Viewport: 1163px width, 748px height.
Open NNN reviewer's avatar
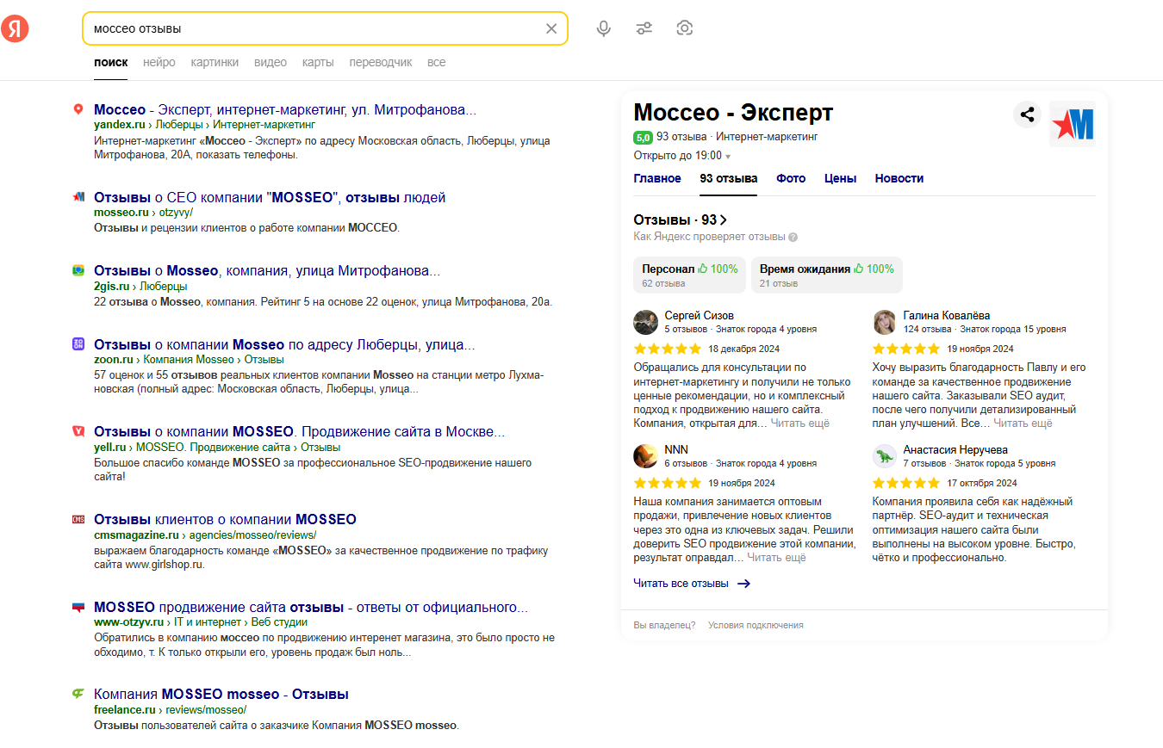point(645,456)
